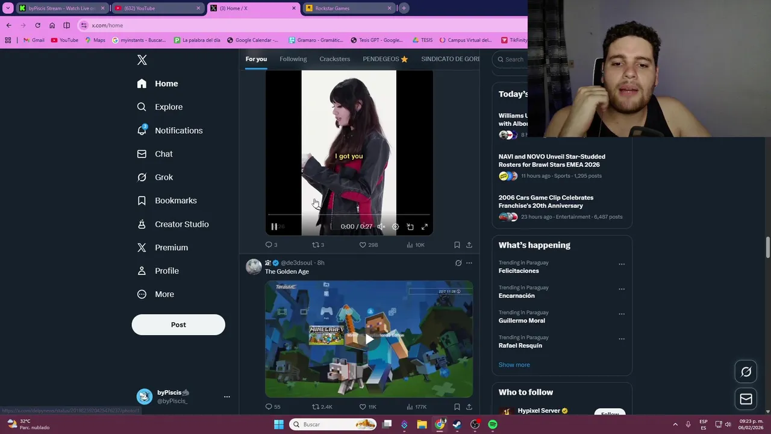Reload the page in browser toolbar

37,25
